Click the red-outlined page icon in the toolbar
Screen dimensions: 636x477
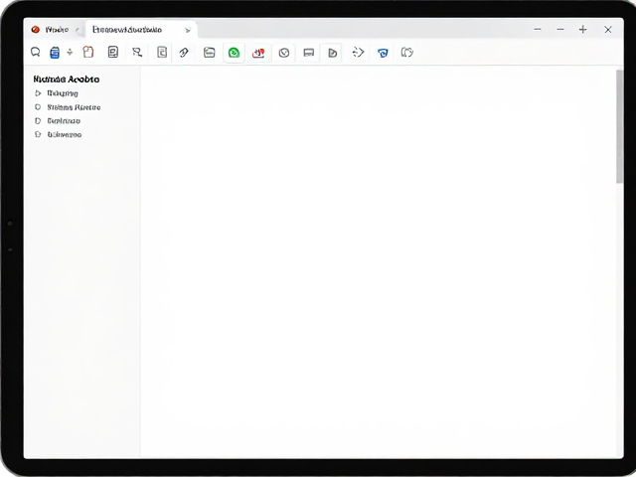[x=88, y=52]
